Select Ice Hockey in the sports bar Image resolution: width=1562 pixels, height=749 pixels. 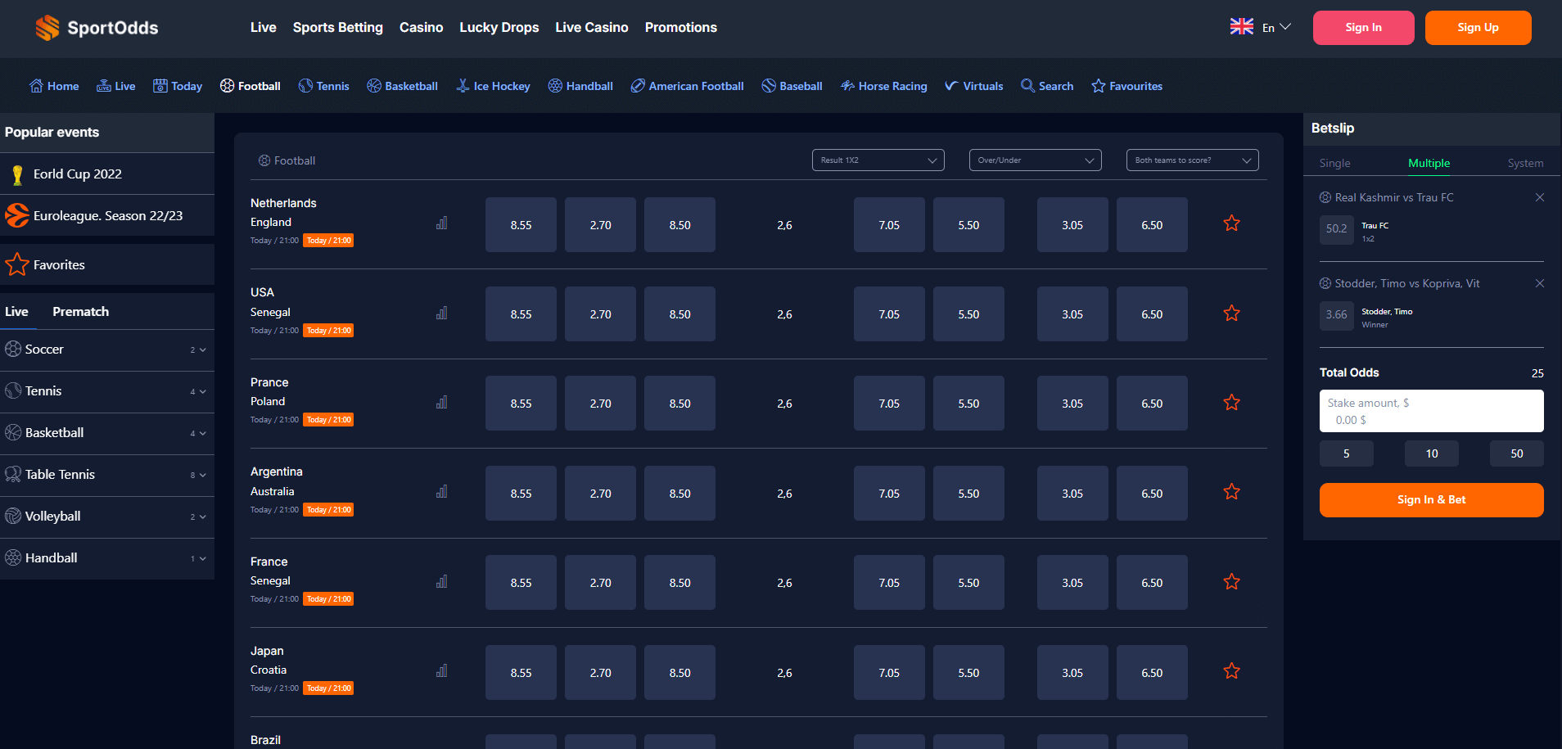[493, 86]
